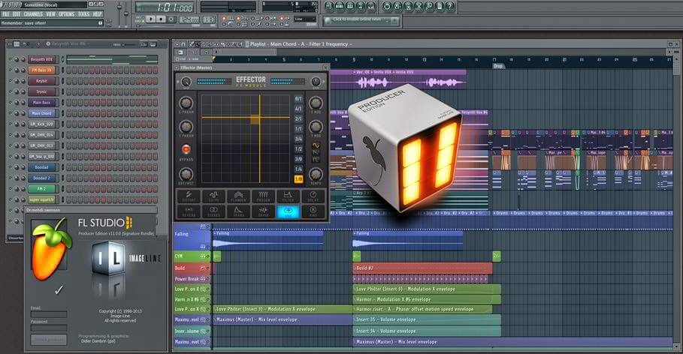Select the Distort effect in Effector
The width and height of the screenshot is (683, 354).
coord(189,196)
